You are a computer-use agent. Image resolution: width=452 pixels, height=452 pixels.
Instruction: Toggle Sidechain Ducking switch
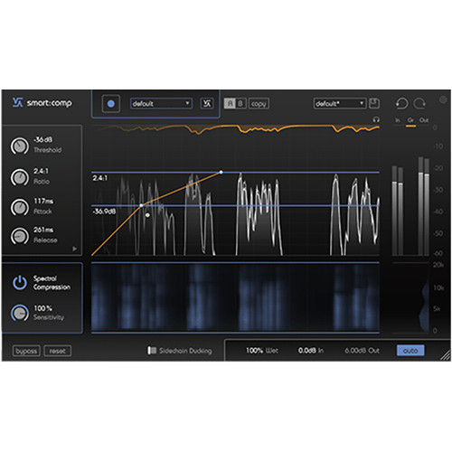152,350
